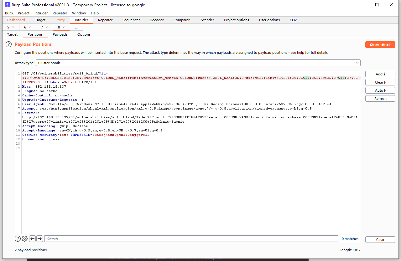
Task: Open the Target sub-tab next to Positions
Action: tap(13, 34)
